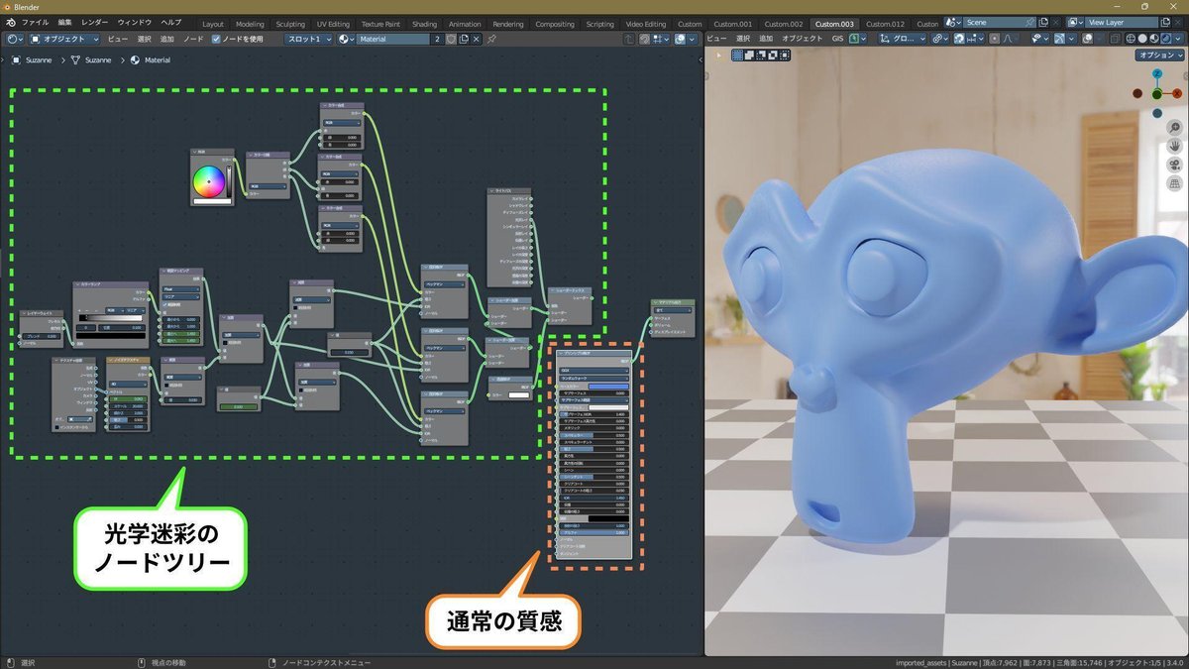The height and width of the screenshot is (669, 1189).
Task: Browse materials with the sphere icon
Action: [x=347, y=39]
